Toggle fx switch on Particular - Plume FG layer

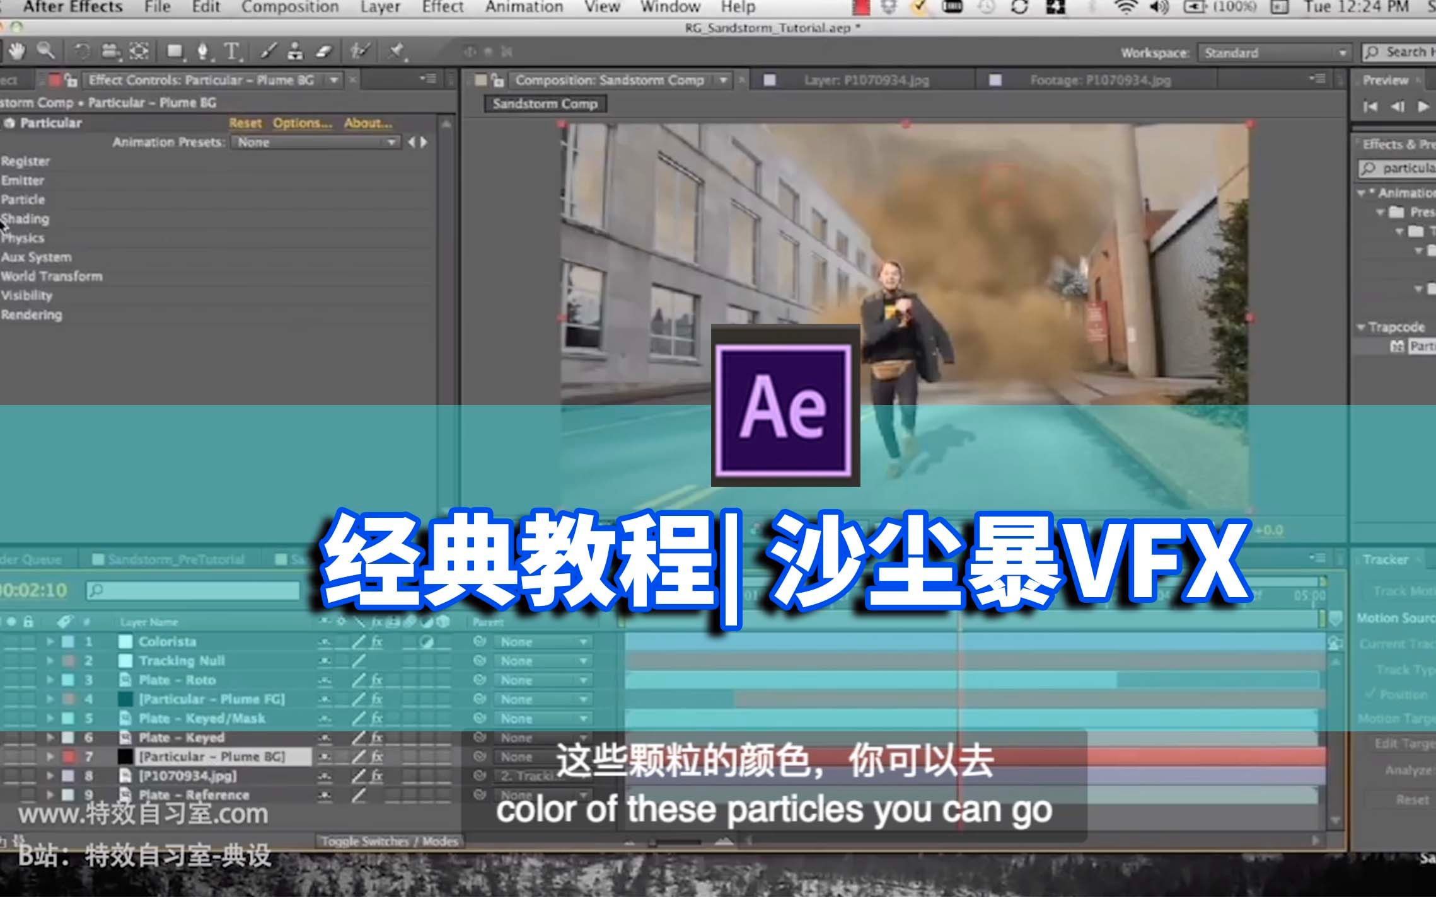[377, 699]
